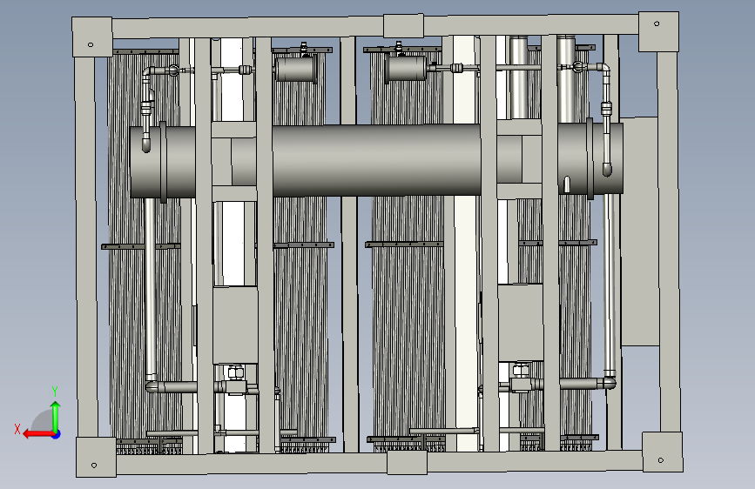This screenshot has width=755, height=489.
Task: Select the top-right corner block of frame
Action: [x=658, y=32]
